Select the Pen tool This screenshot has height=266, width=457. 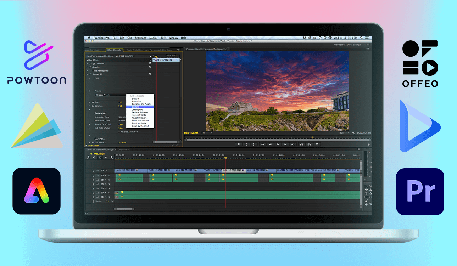tap(367, 201)
